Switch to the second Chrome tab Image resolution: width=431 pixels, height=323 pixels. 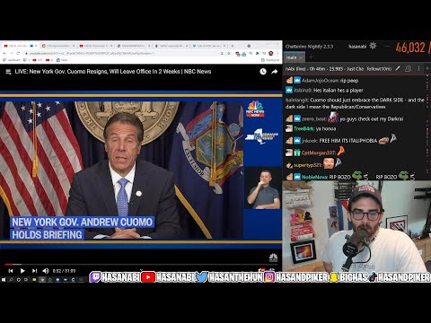(x=57, y=46)
